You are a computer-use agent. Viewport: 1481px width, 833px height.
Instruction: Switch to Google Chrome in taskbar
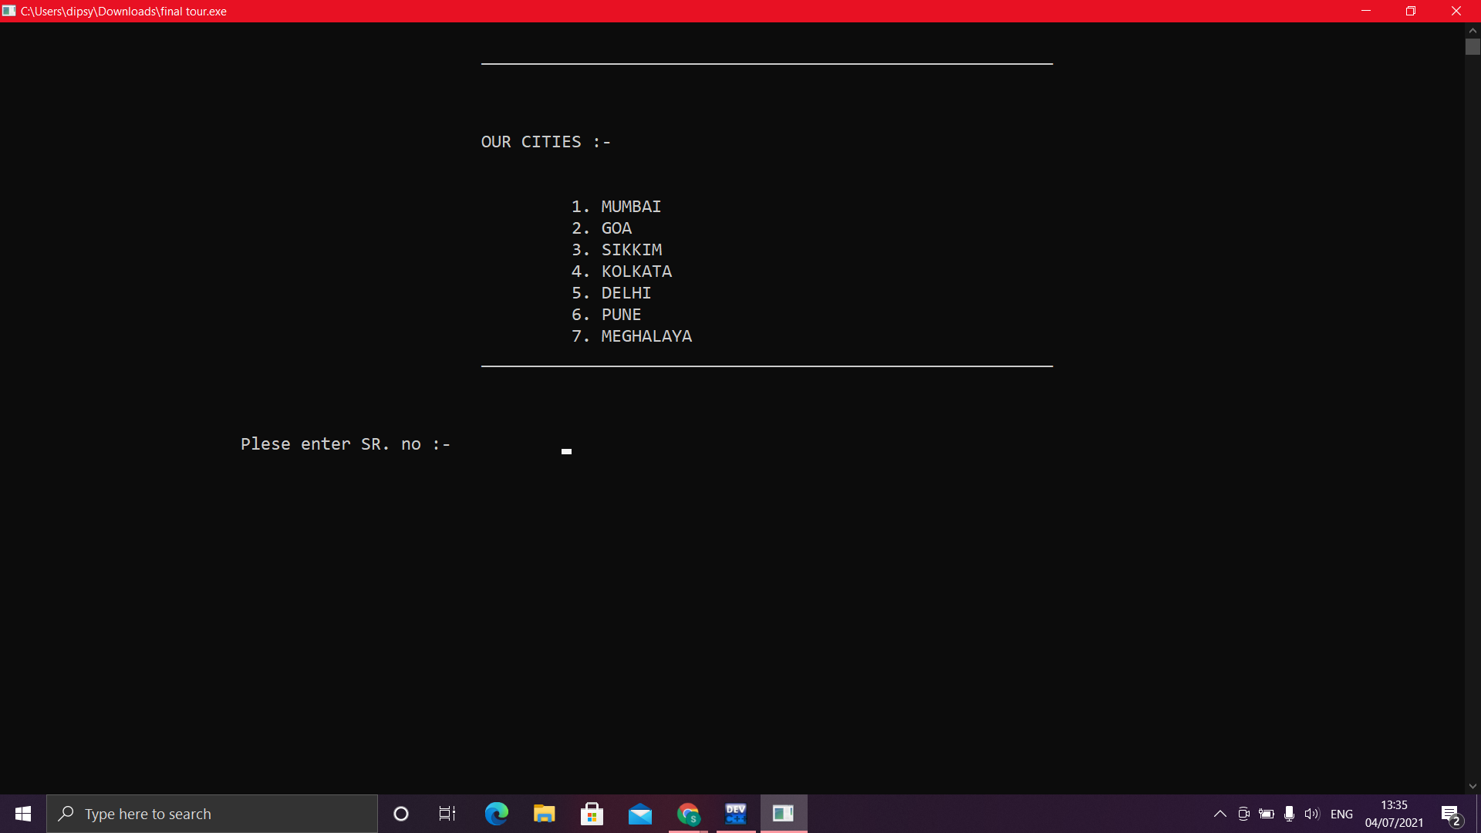[x=688, y=814]
